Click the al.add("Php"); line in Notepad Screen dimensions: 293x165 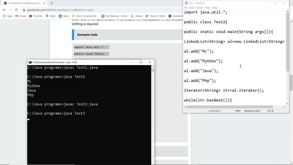coord(200,81)
